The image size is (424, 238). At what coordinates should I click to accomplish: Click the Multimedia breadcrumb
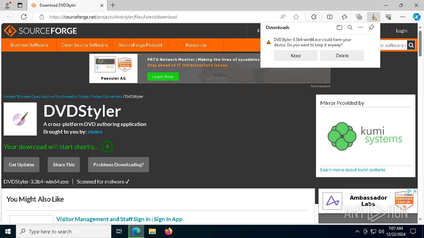point(66,97)
